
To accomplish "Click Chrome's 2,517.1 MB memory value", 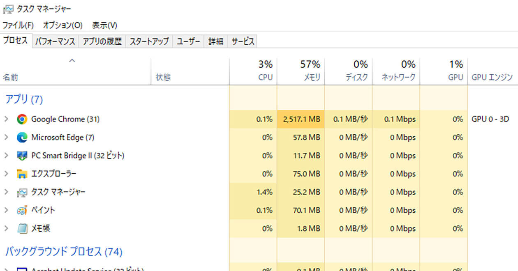I will click(x=301, y=119).
